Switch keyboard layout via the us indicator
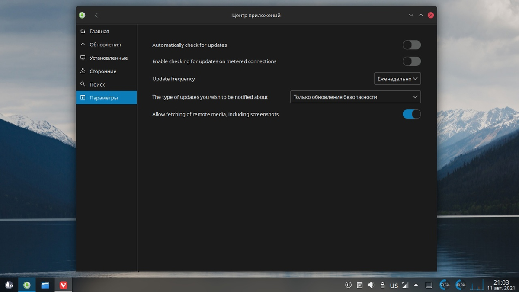The height and width of the screenshot is (292, 519). (x=394, y=285)
